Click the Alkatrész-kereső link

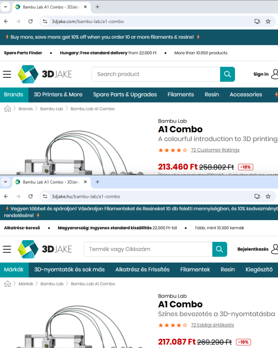point(22,228)
